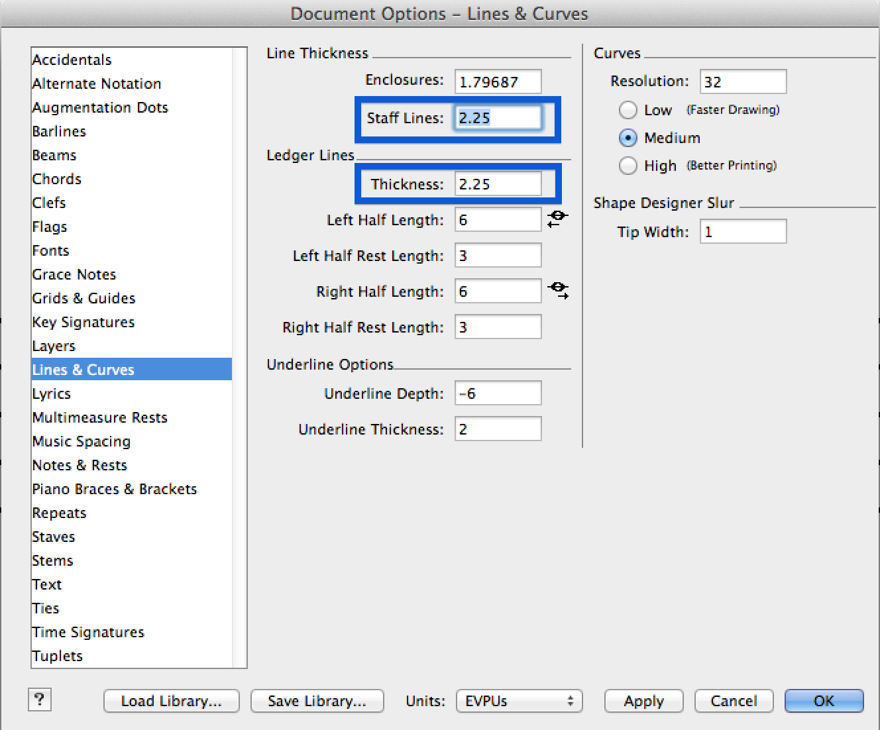Open help via the question mark icon
Viewport: 880px width, 730px height.
[x=39, y=700]
